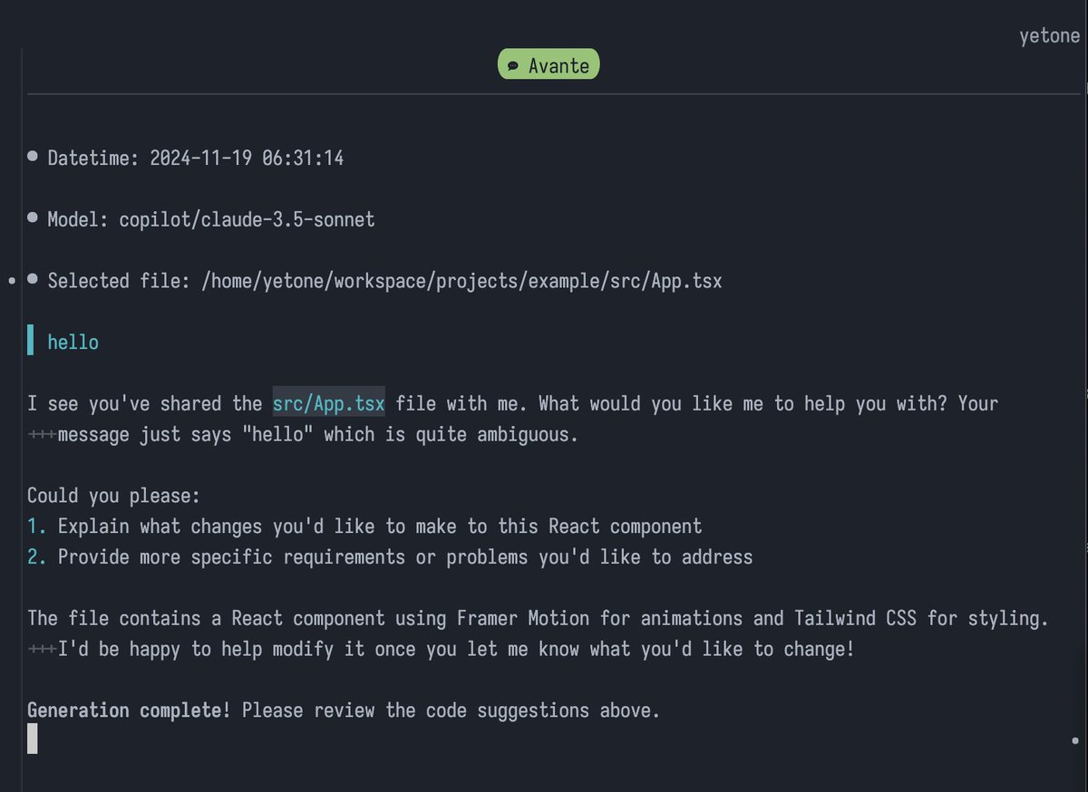Select the bullet icon before Datetime
This screenshot has height=792, width=1088.
(32, 155)
